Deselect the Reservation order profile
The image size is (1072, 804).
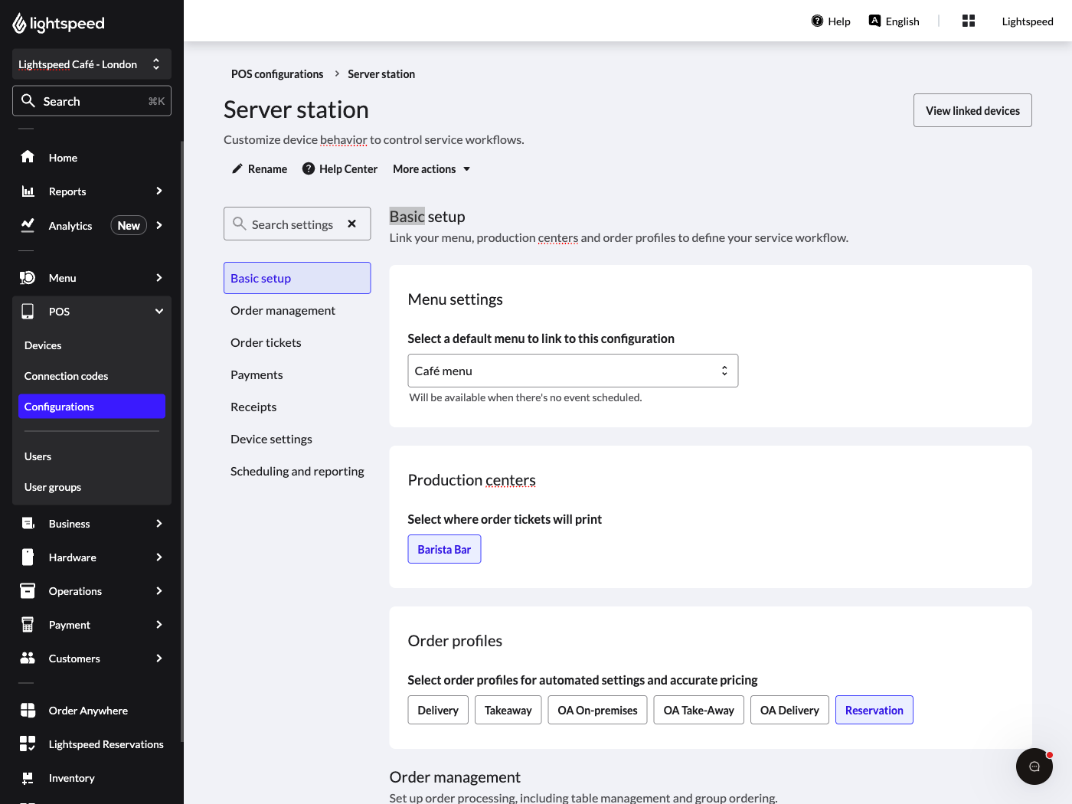click(x=874, y=710)
